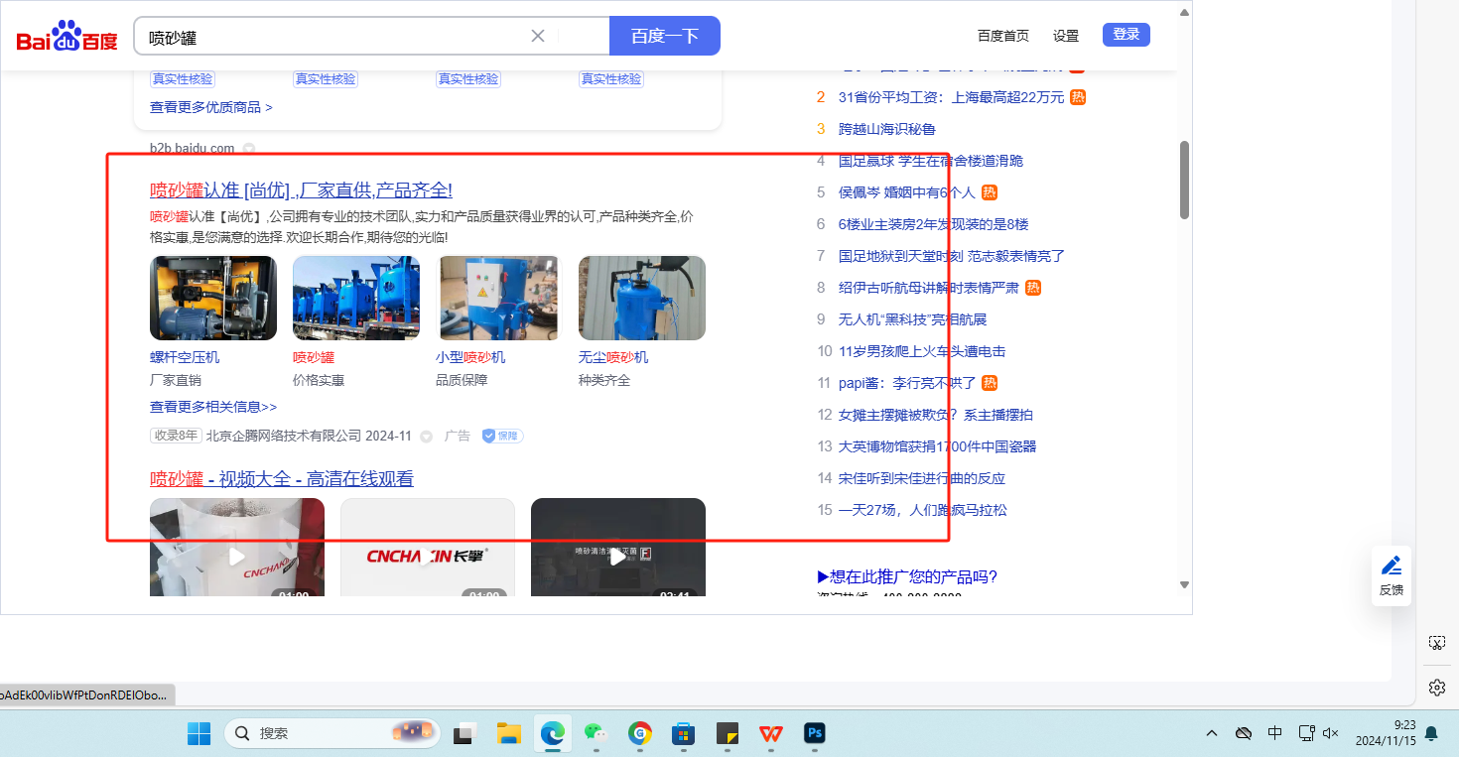Open the 无尘喷砂机 product thumbnail

click(x=642, y=299)
